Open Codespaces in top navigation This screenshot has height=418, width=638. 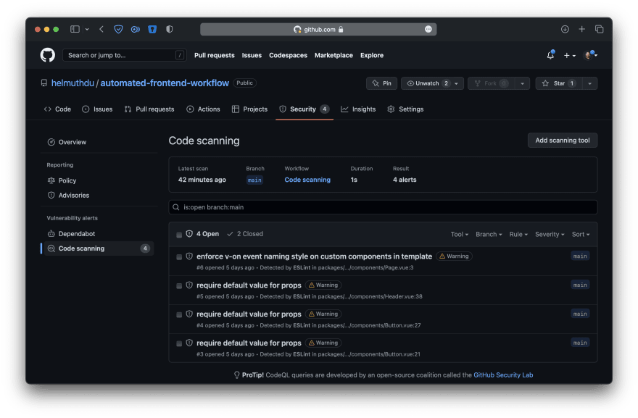[x=288, y=55]
